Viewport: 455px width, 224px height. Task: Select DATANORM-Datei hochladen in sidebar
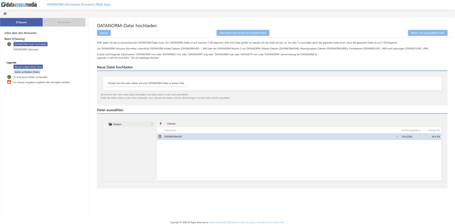31,44
